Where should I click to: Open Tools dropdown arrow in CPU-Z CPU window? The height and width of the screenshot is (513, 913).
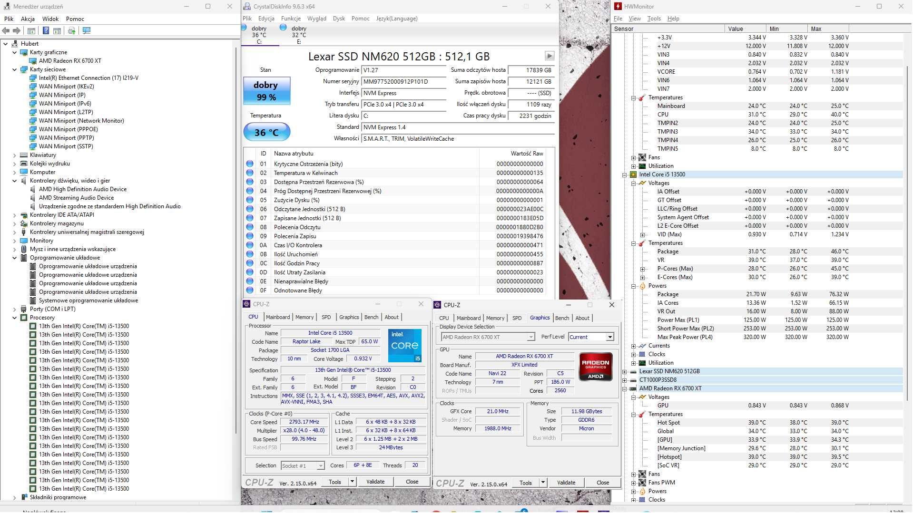click(x=352, y=482)
